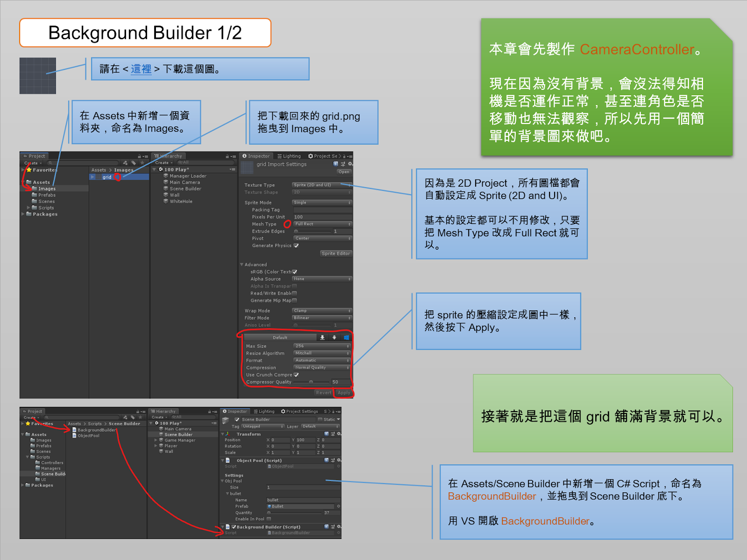Click the Sprite Editor button

tap(336, 253)
